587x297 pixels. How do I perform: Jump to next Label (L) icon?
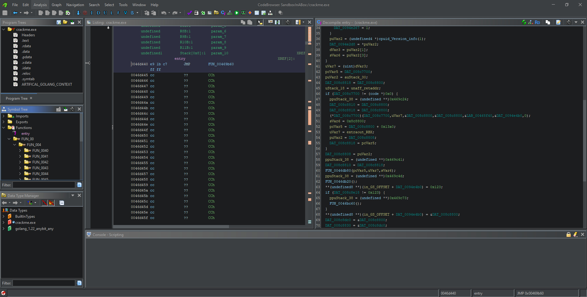click(x=112, y=13)
